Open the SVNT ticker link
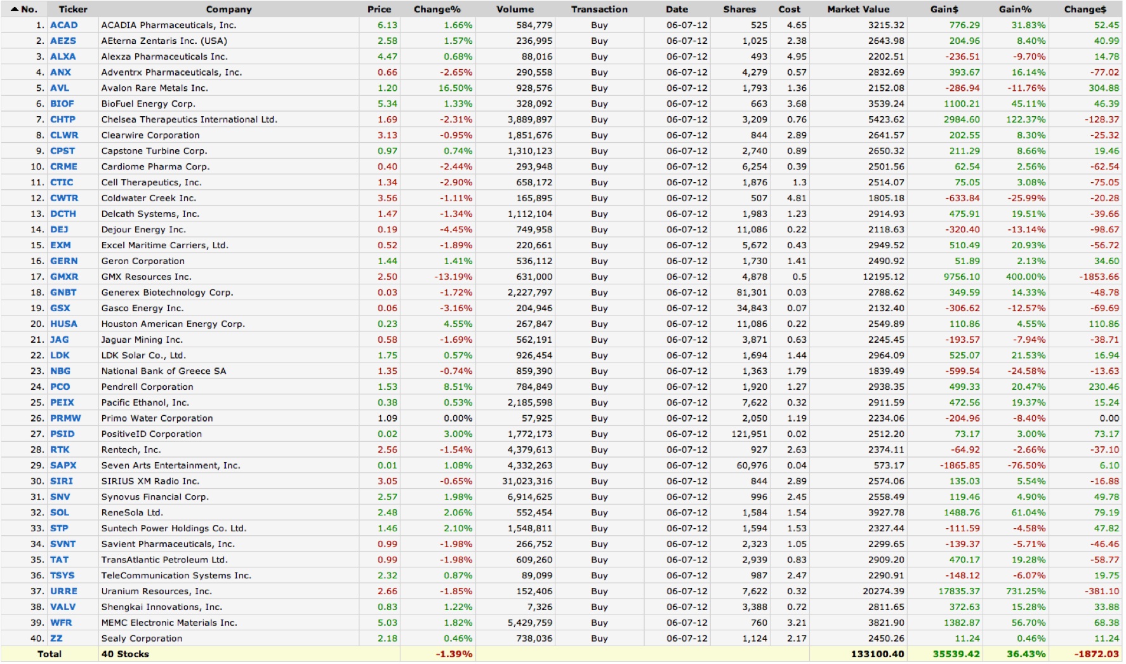Screen dimensions: 1126x664 pos(63,544)
